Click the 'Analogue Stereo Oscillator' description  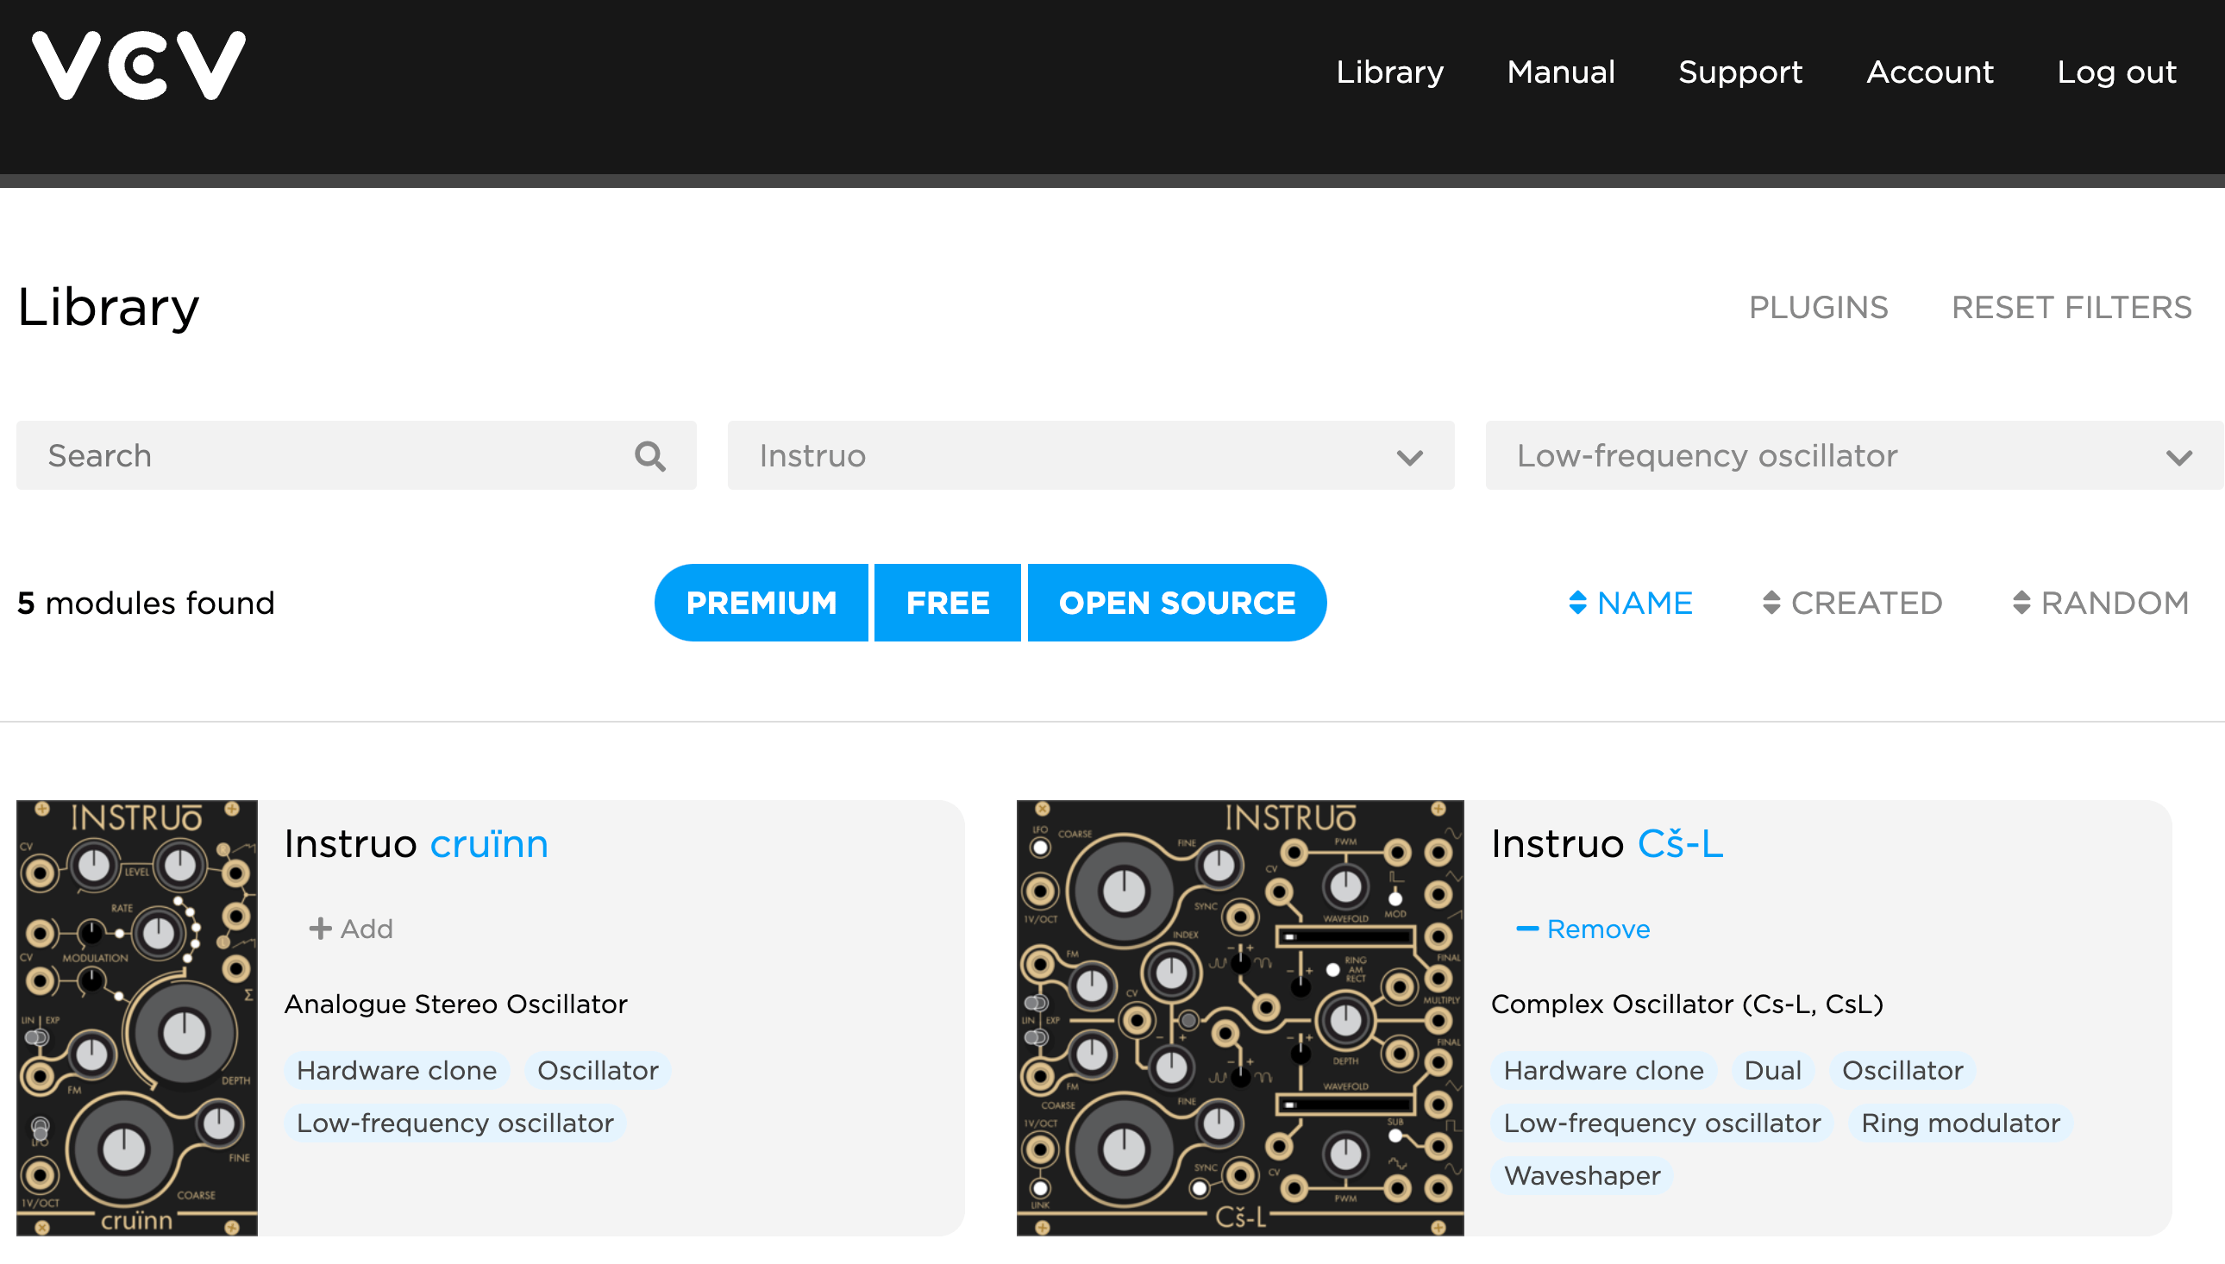(455, 1004)
